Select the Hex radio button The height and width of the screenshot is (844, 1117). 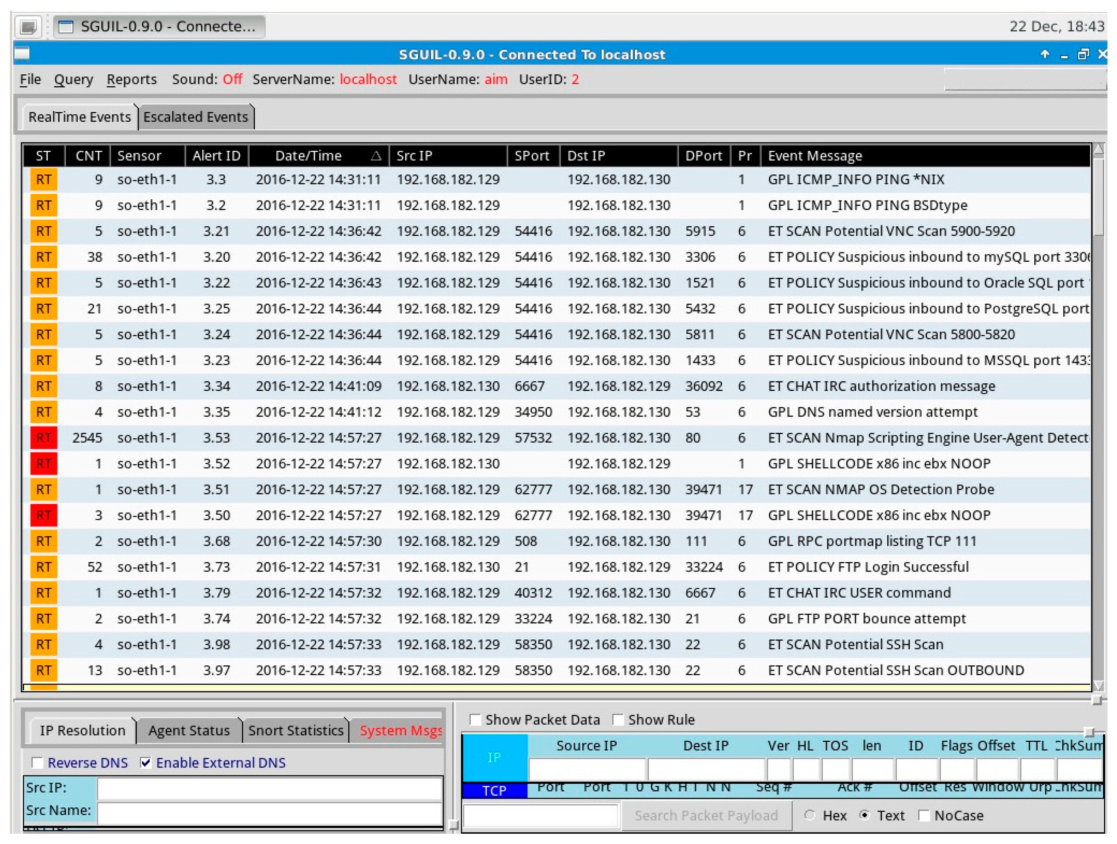click(809, 815)
